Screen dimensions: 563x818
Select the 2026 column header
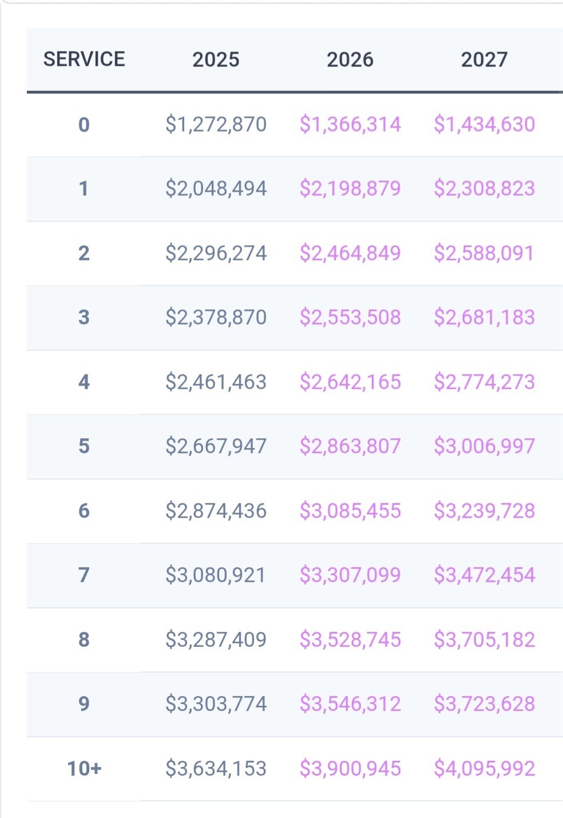(350, 60)
